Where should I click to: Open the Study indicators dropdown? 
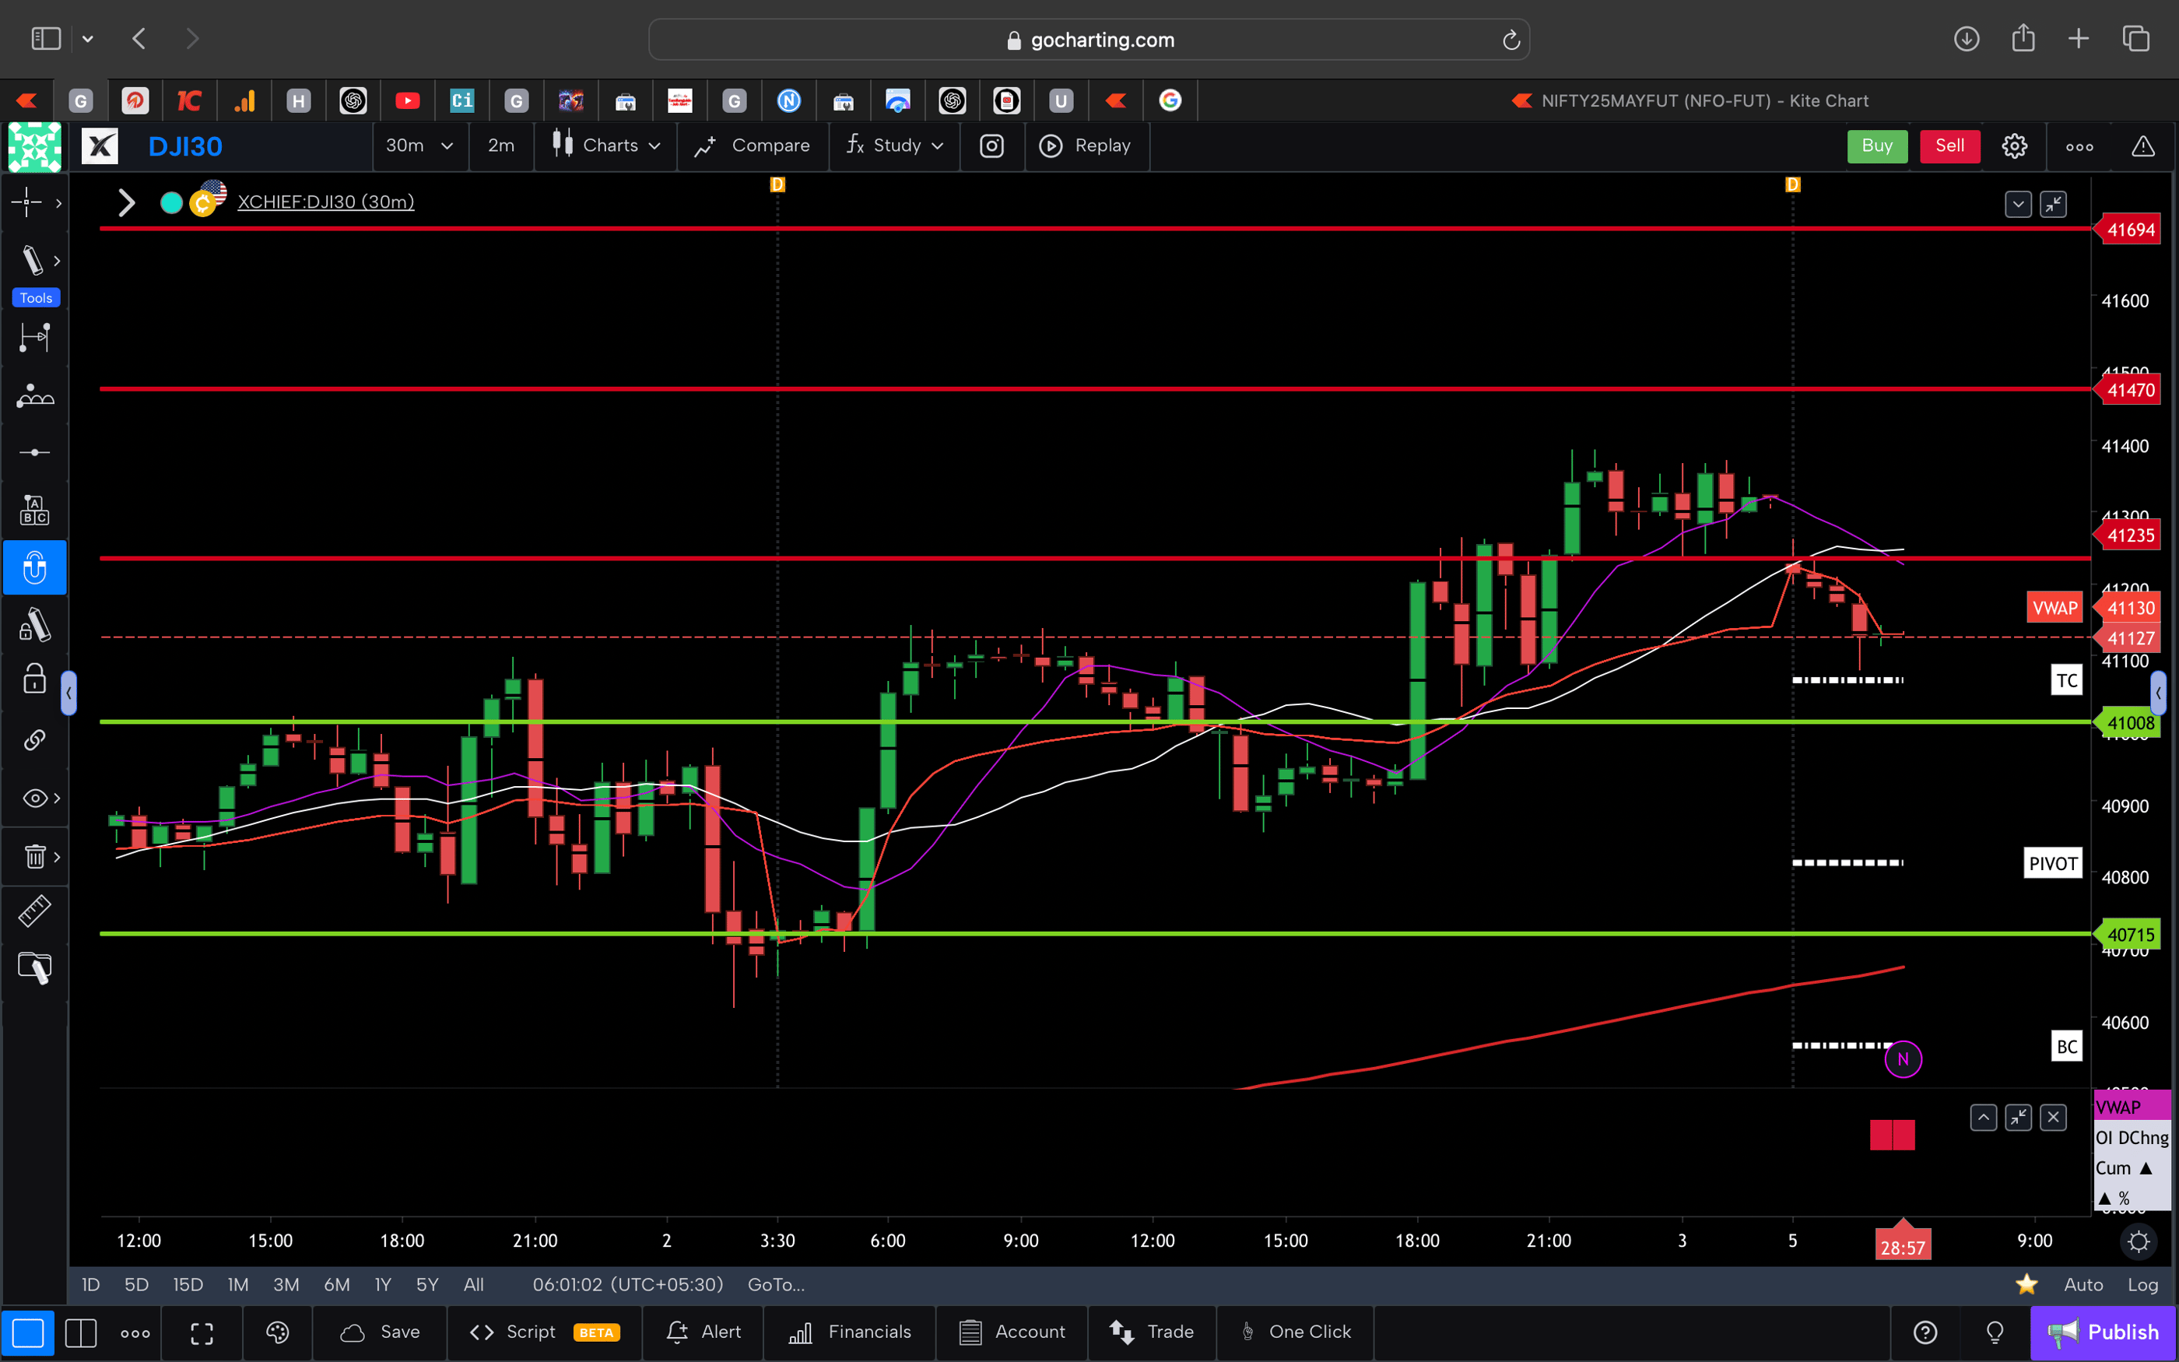(893, 145)
